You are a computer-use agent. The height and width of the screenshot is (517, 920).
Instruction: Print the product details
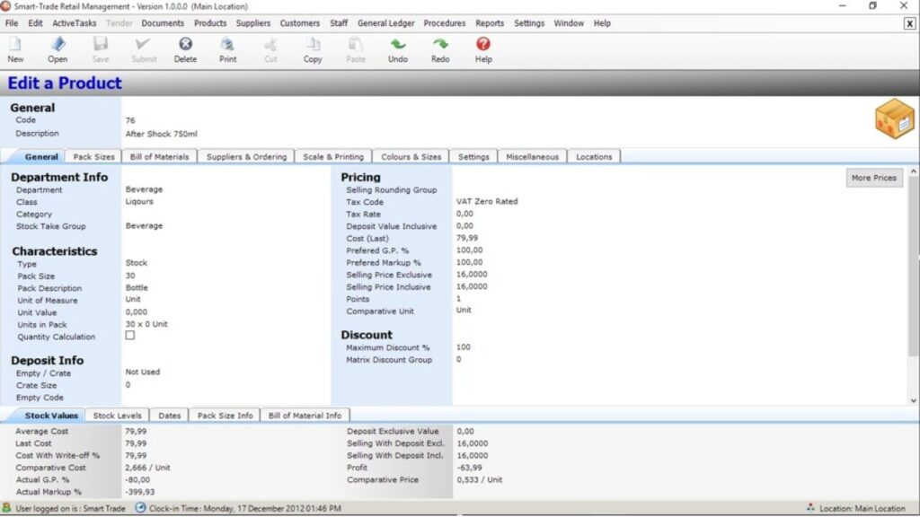pyautogui.click(x=227, y=49)
